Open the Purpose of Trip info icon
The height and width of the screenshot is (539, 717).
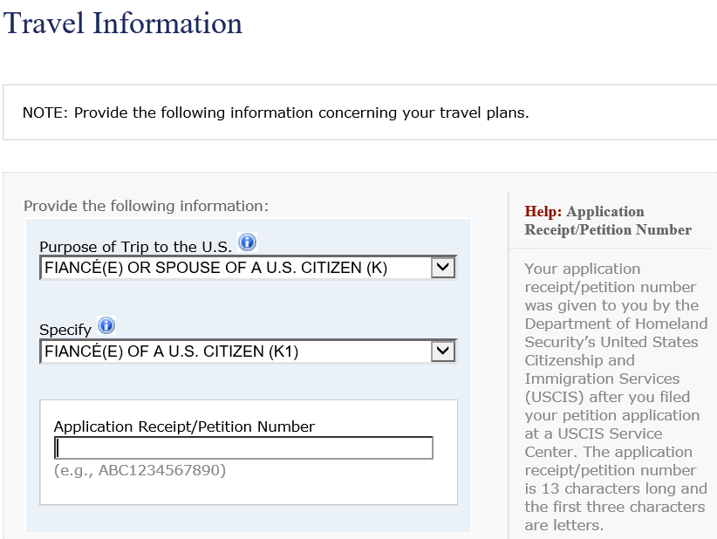pos(248,242)
